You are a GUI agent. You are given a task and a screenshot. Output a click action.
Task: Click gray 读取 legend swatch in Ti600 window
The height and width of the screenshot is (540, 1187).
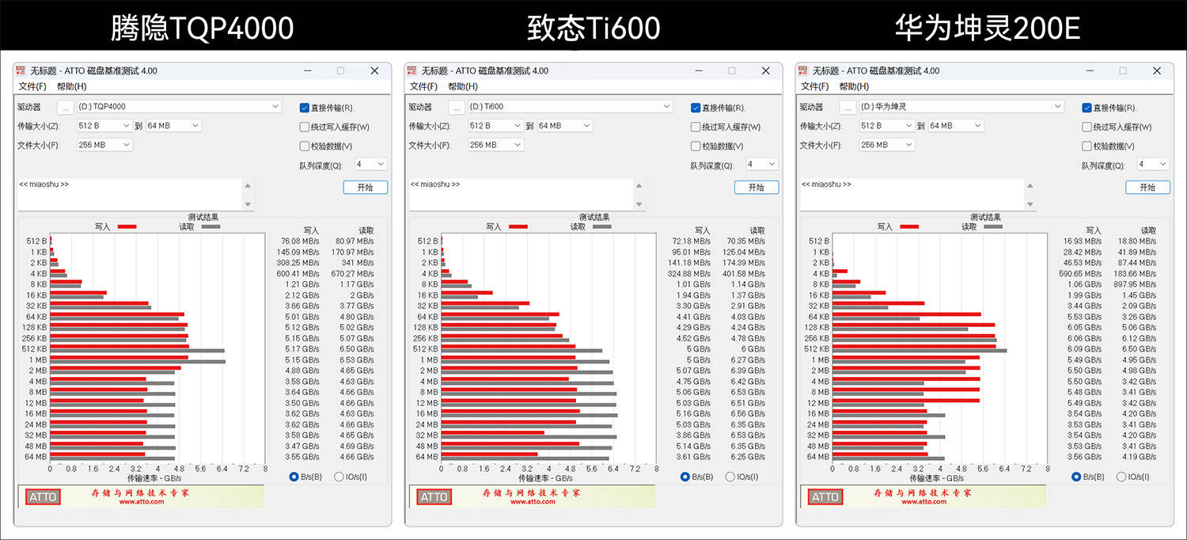click(601, 226)
